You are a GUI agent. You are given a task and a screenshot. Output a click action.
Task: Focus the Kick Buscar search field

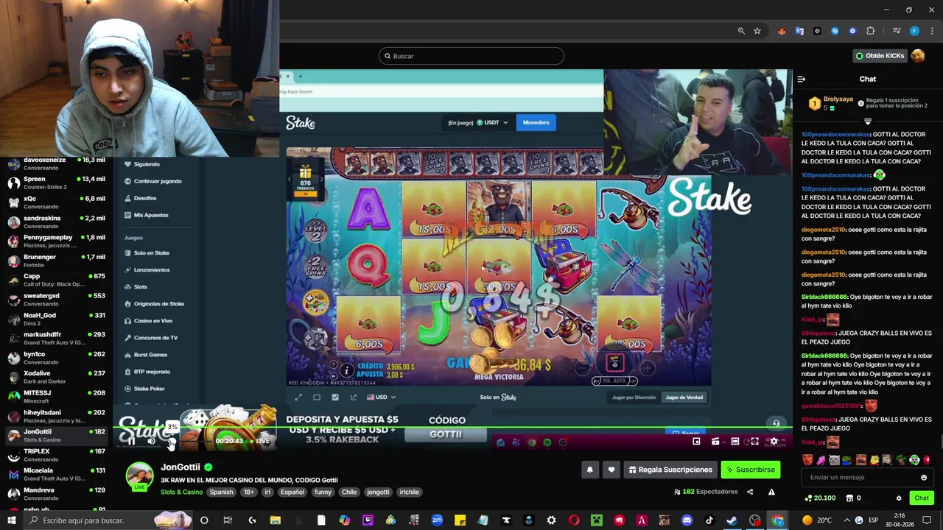coord(471,56)
